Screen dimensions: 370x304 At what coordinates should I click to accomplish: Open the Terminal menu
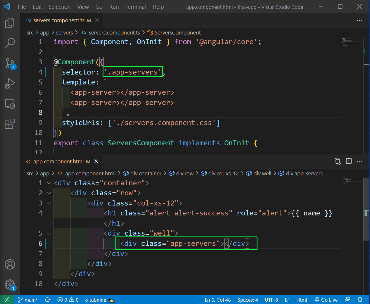(x=136, y=7)
